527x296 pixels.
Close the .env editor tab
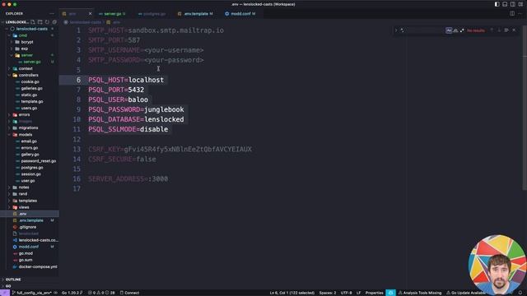(x=90, y=14)
